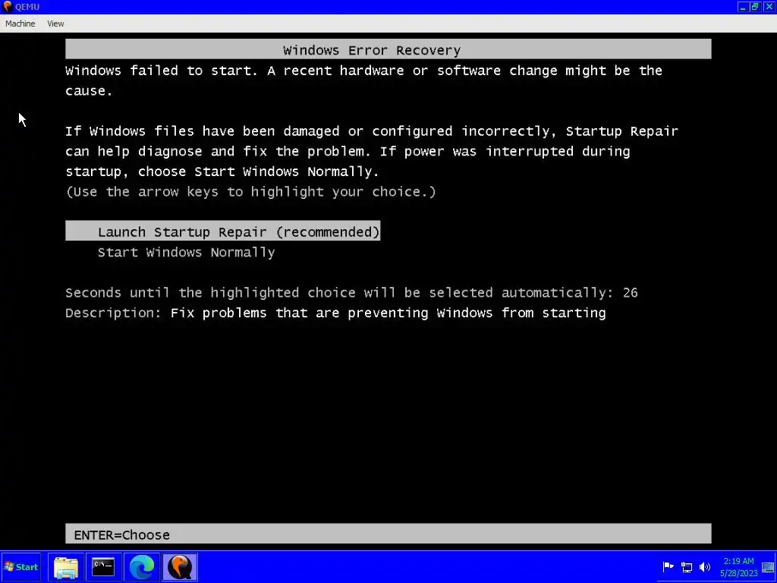The width and height of the screenshot is (777, 583).
Task: Click the countdown seconds line
Action: coord(351,292)
